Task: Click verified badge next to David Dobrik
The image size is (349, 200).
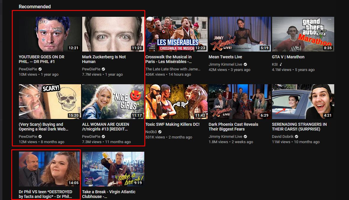Action: click(296, 137)
